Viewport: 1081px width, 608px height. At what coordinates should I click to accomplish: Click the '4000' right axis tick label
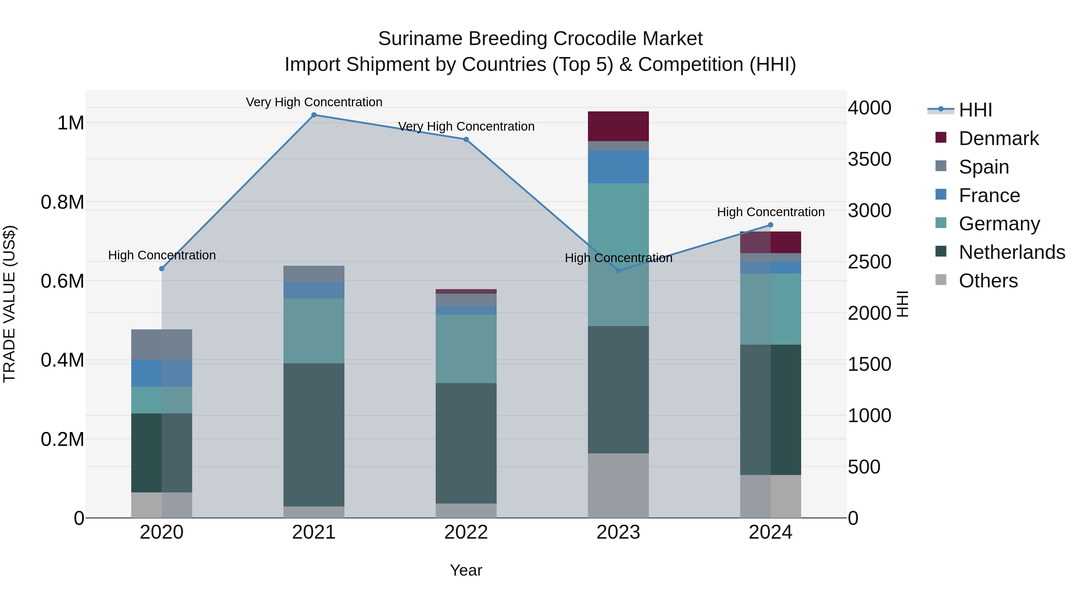pos(870,108)
